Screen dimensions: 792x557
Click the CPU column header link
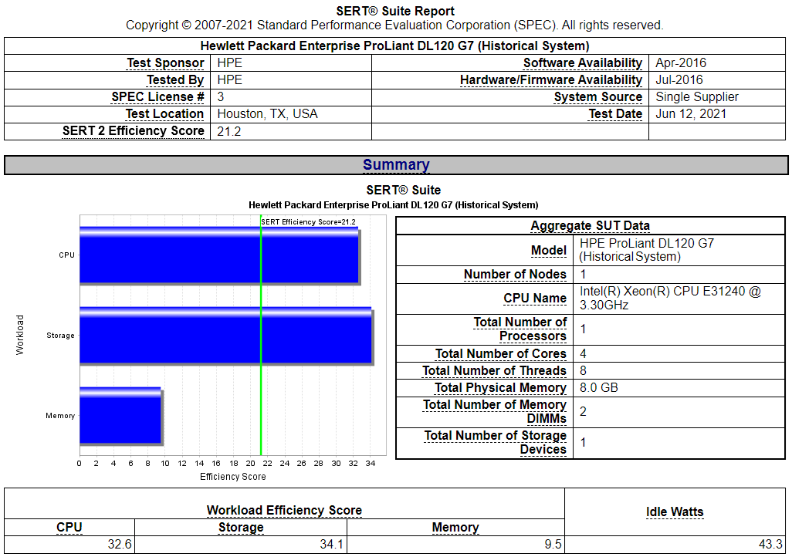[69, 527]
